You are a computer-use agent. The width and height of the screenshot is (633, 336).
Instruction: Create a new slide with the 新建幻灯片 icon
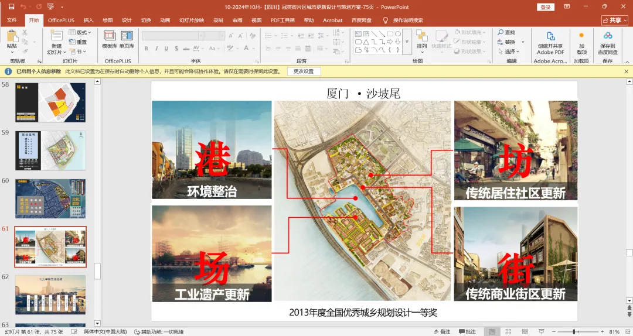click(56, 42)
